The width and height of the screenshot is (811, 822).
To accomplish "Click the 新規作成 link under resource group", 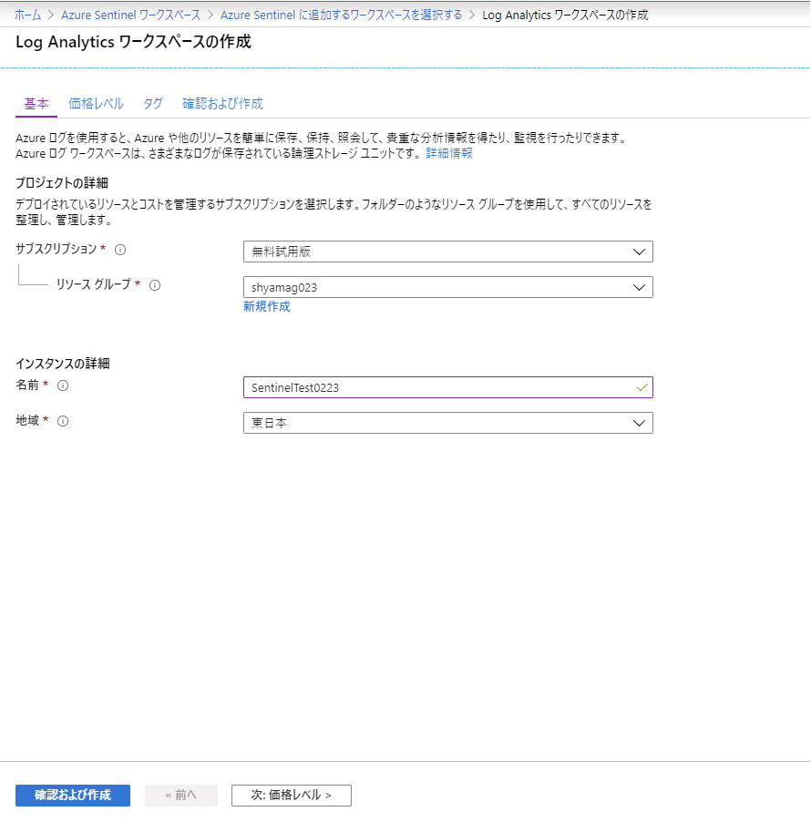I will tap(267, 307).
